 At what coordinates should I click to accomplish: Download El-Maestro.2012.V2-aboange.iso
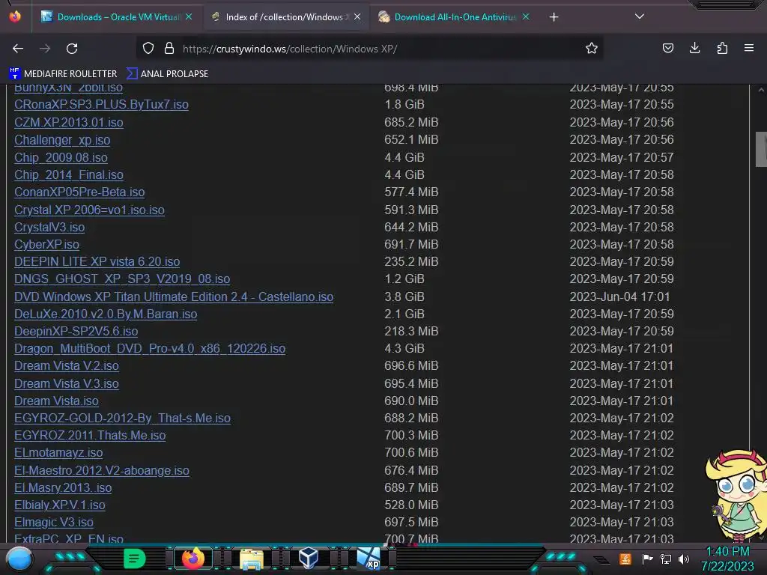[x=102, y=470]
